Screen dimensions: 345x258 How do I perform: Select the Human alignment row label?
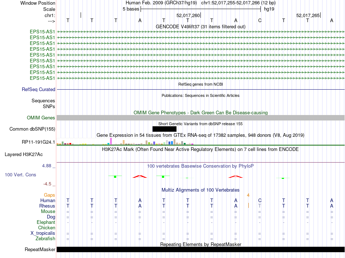pyautogui.click(x=48, y=200)
